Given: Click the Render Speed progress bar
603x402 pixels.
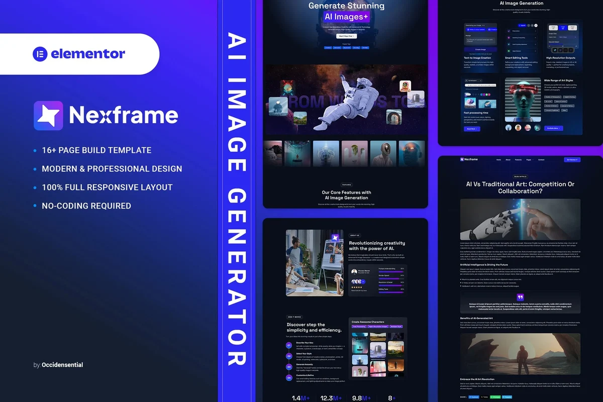Looking at the screenshot, I should pyautogui.click(x=391, y=278).
